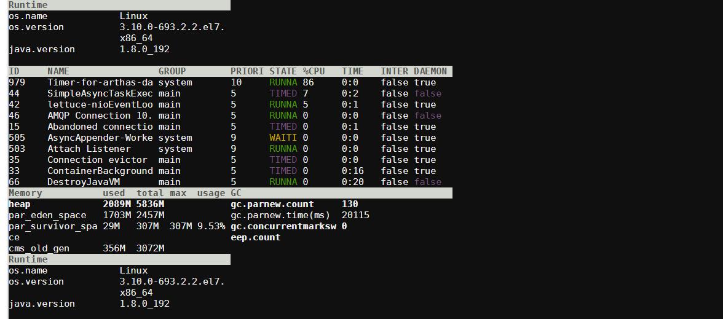
Task: Click the GC section header
Action: pyautogui.click(x=236, y=193)
